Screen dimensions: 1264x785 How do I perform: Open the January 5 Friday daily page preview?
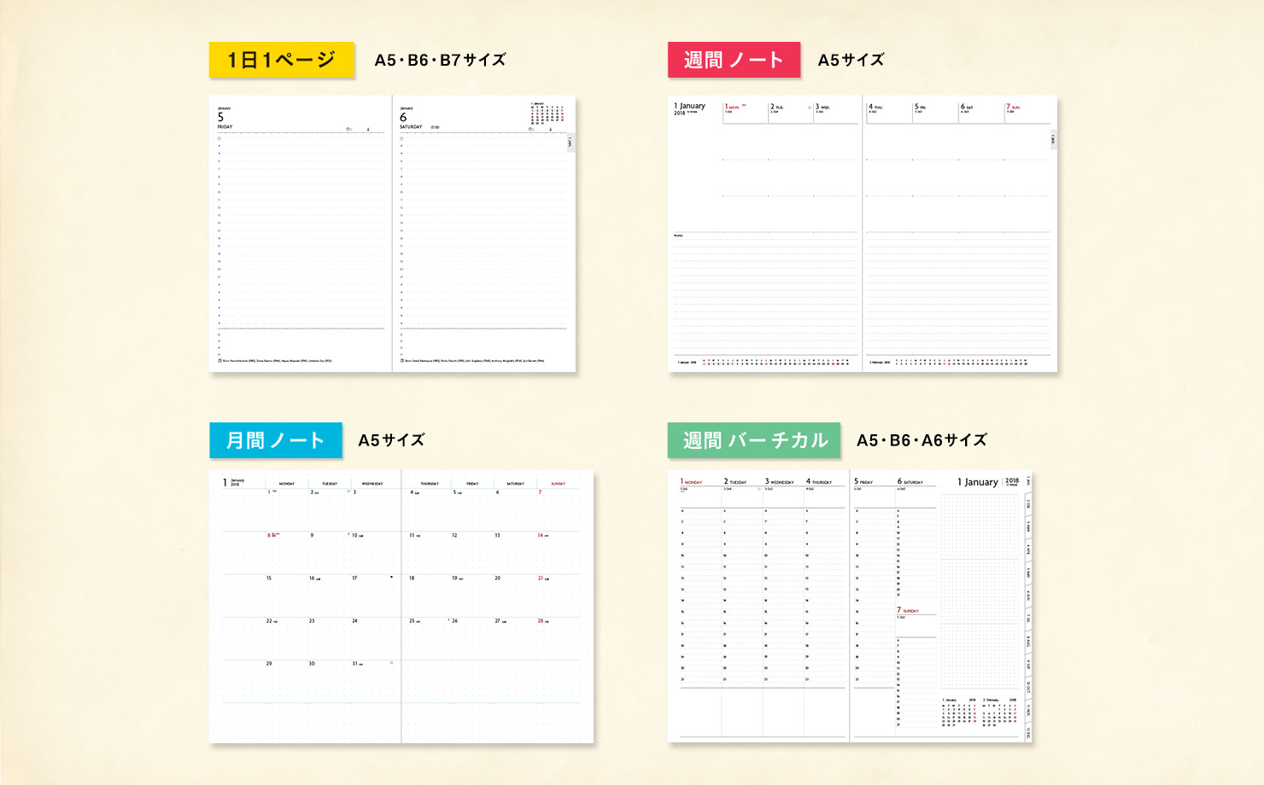coord(301,234)
